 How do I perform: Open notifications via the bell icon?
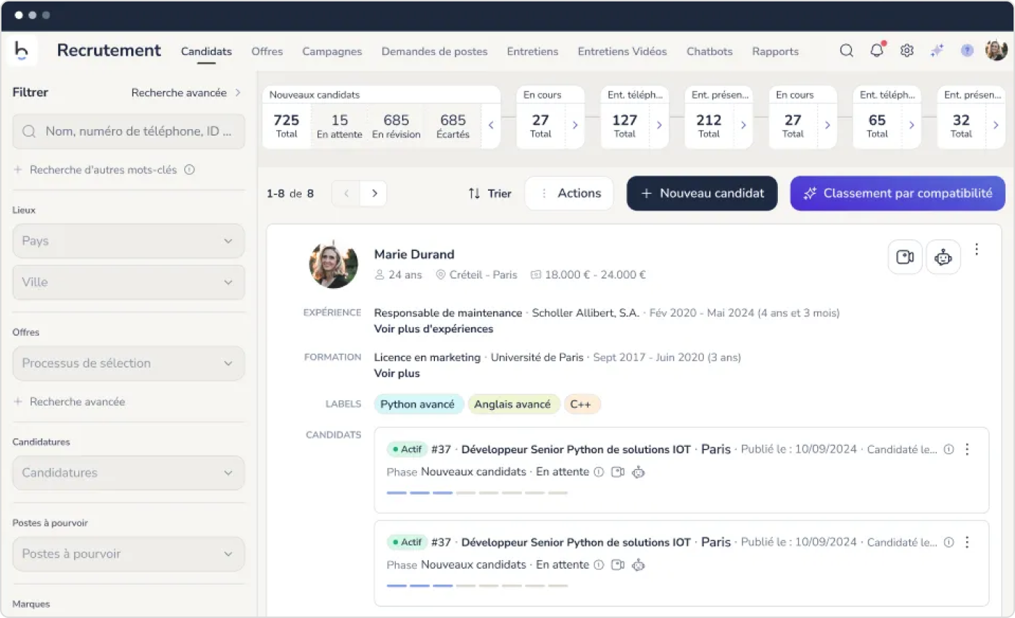[x=877, y=51]
